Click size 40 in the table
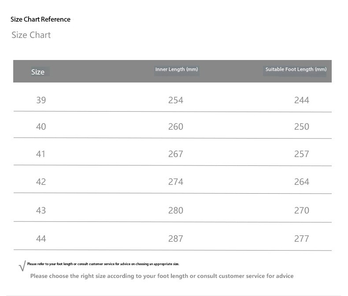The width and height of the screenshot is (348, 296). tap(41, 127)
